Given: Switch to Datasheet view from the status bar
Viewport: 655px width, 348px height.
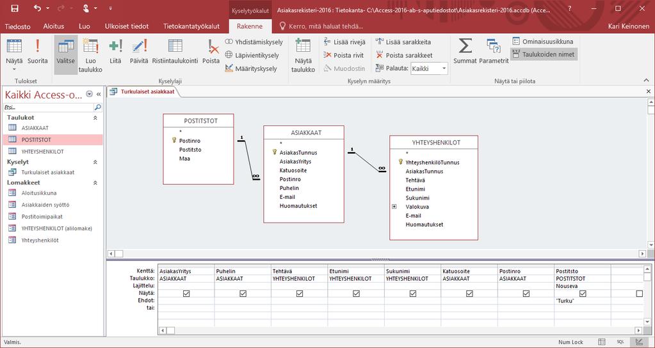Looking at the screenshot, I should 601,342.
